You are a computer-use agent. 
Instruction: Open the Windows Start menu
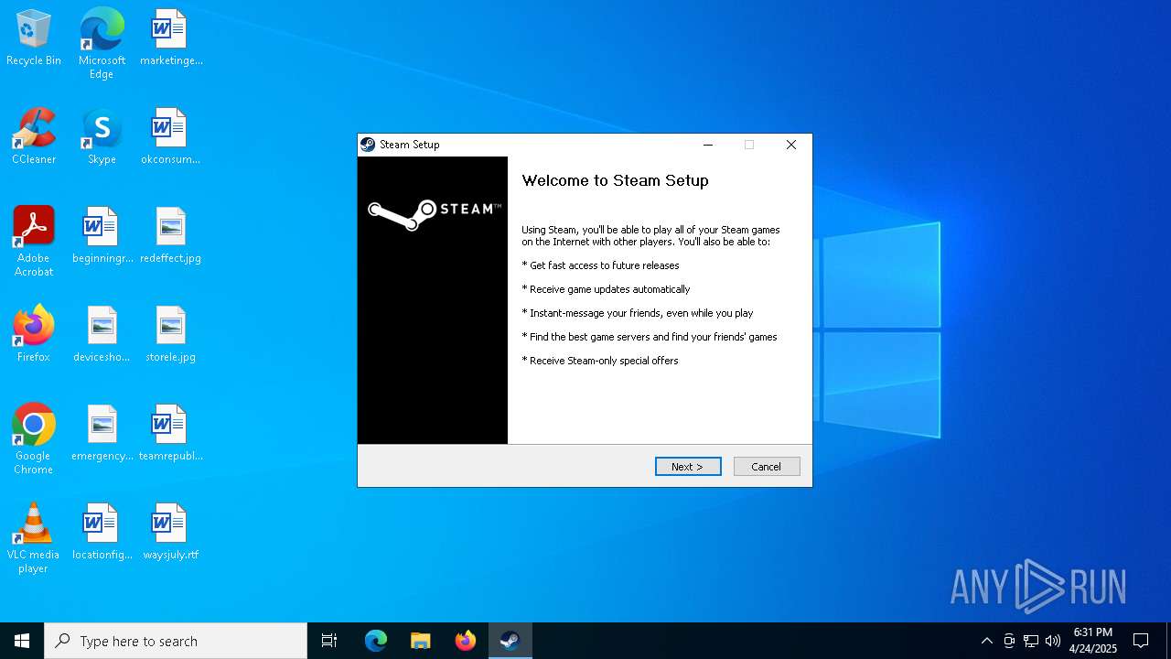(x=22, y=641)
